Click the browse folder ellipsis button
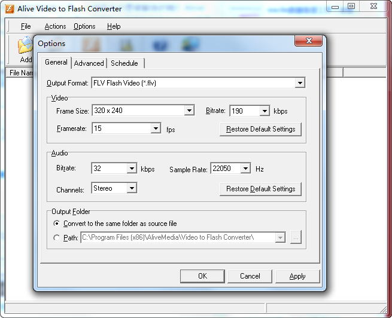Viewport: 392px width, 318px height. coord(296,237)
